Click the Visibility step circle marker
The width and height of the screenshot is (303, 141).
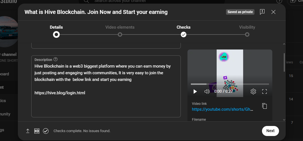(247, 35)
